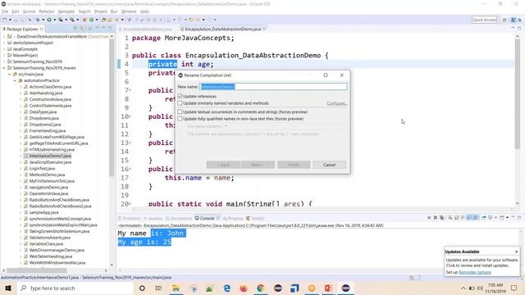The height and width of the screenshot is (295, 525).
Task: Click the Open Type toolbar icon
Action: 104,20
